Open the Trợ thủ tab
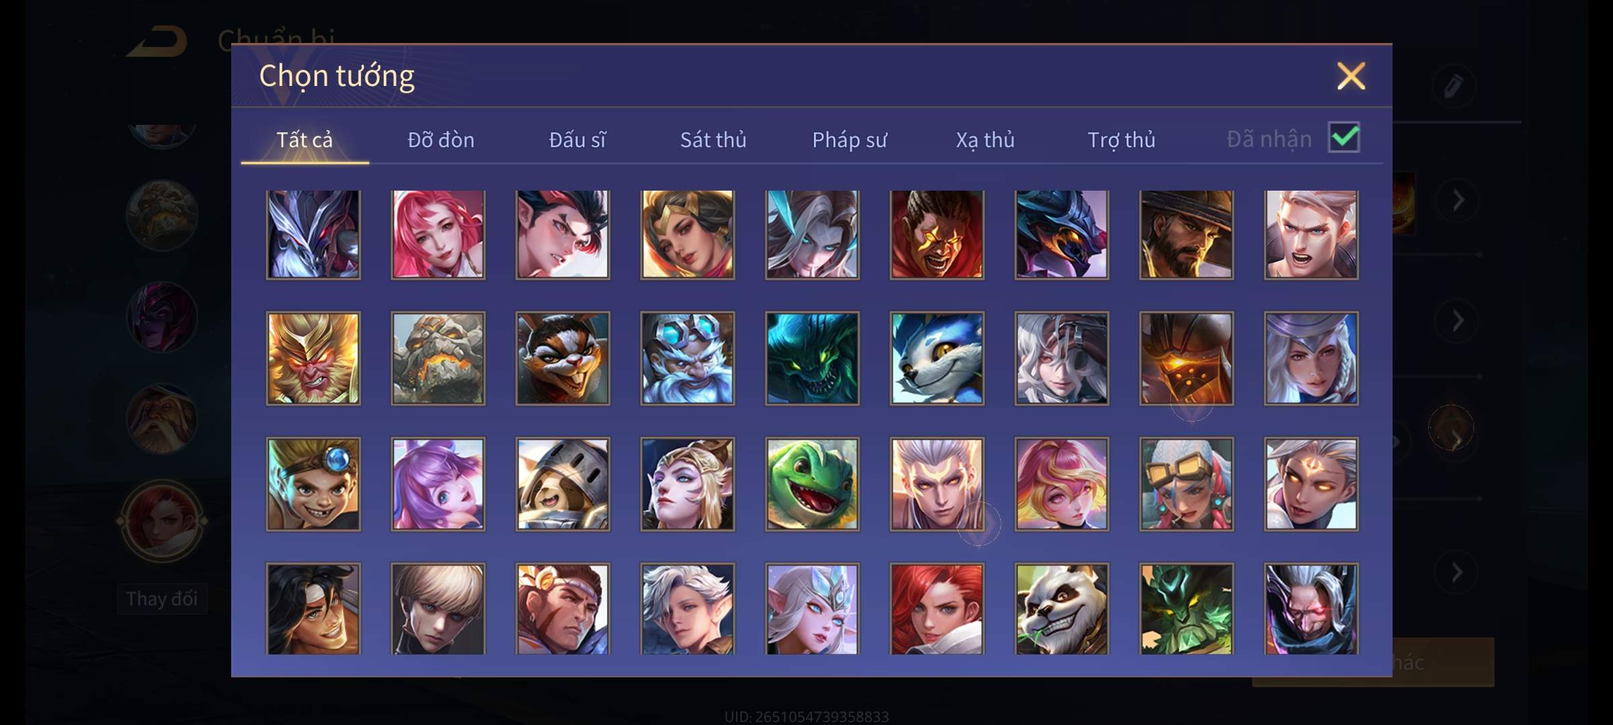This screenshot has height=725, width=1613. coord(1121,140)
